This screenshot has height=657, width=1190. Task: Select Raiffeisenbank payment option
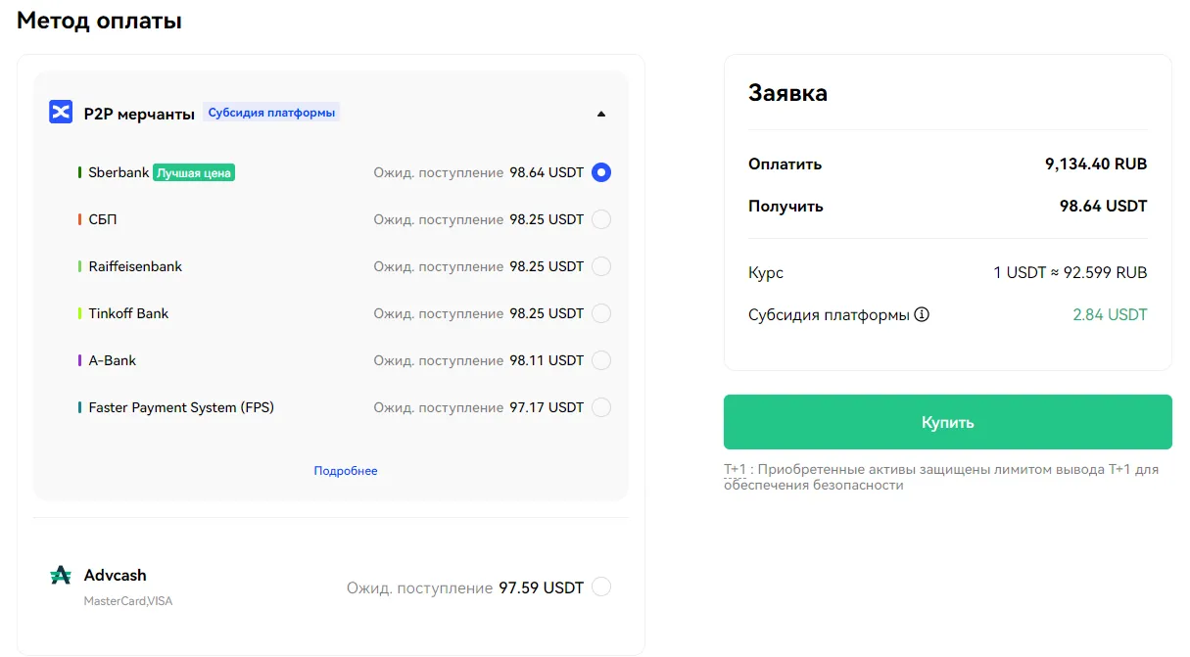pos(600,265)
